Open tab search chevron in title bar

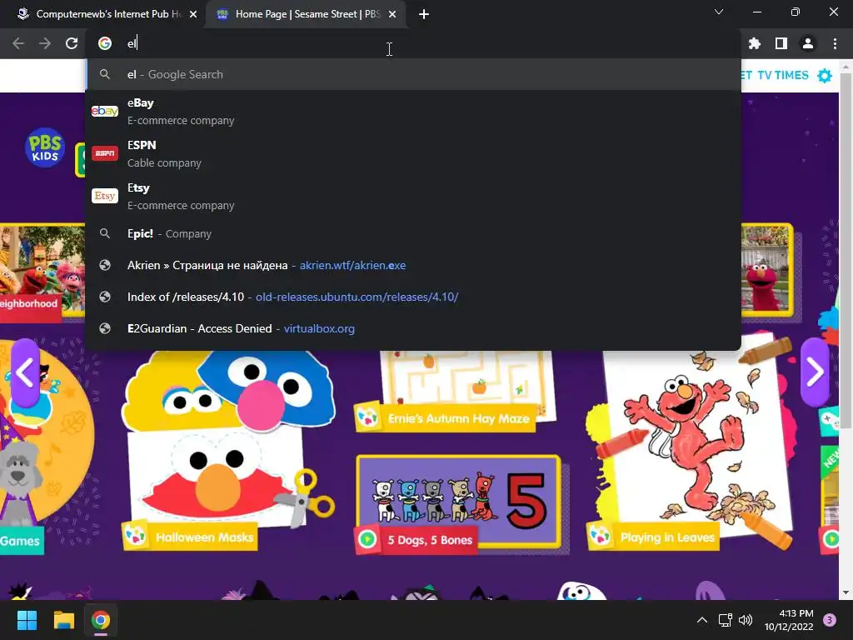click(x=719, y=12)
